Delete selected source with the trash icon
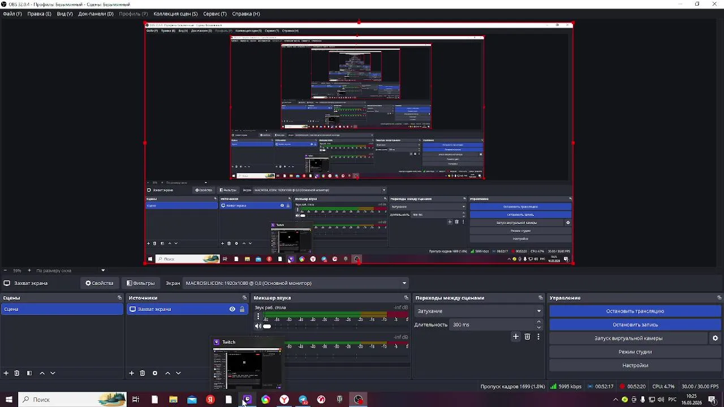The height and width of the screenshot is (407, 724). tap(143, 373)
